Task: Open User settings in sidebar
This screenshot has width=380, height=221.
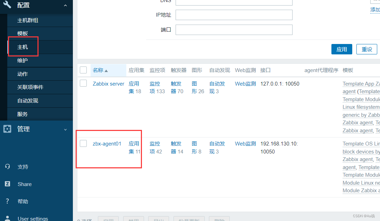Action: (33, 218)
